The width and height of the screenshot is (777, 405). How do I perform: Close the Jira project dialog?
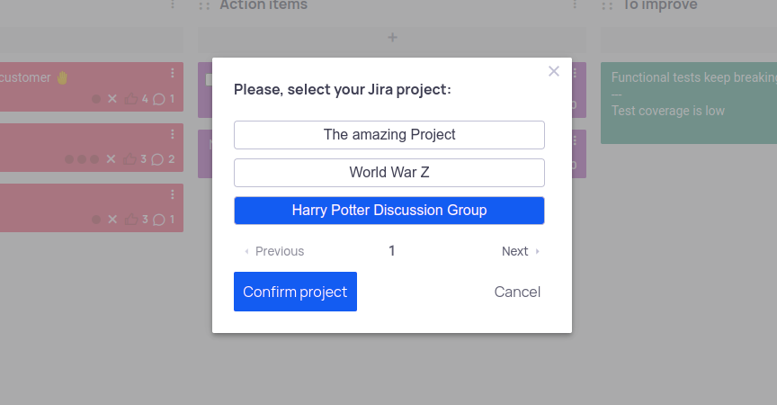553,71
